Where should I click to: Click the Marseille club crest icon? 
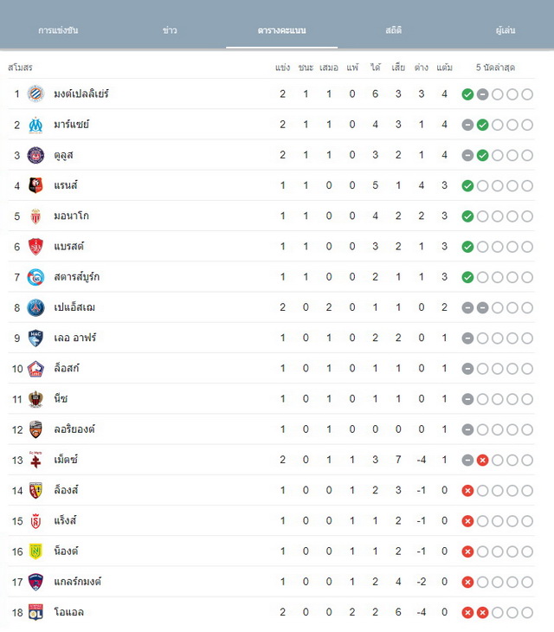35,125
